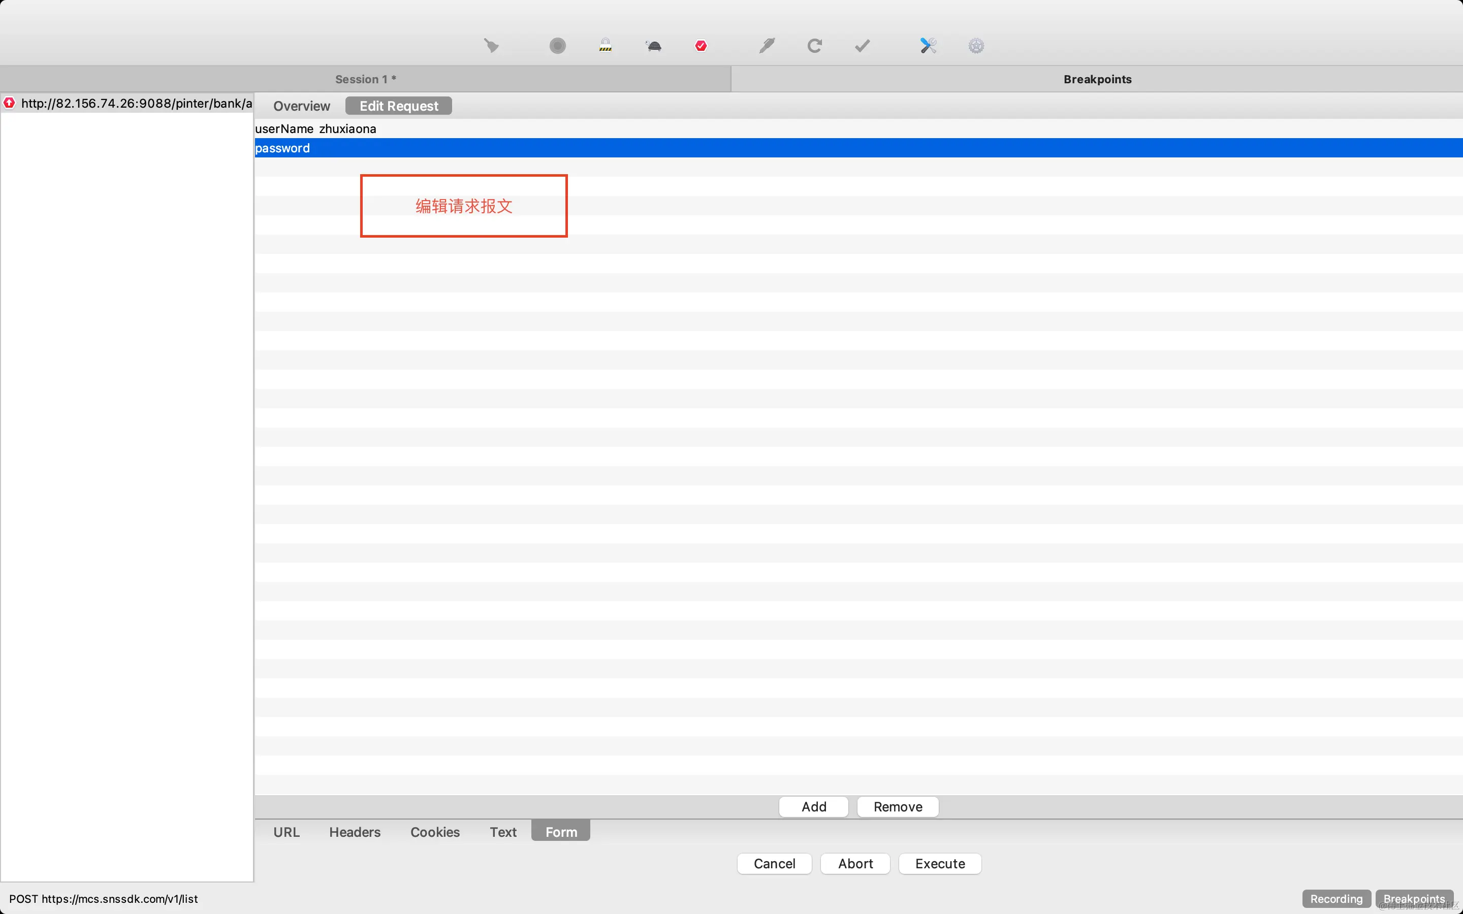Click the validate checkmark icon
The image size is (1463, 914).
[x=862, y=45]
